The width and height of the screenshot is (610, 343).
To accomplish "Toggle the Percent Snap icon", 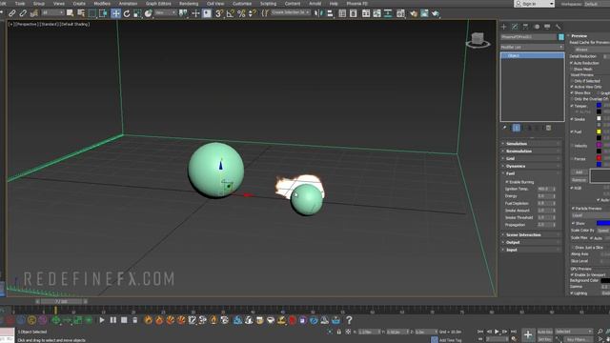I will click(241, 13).
